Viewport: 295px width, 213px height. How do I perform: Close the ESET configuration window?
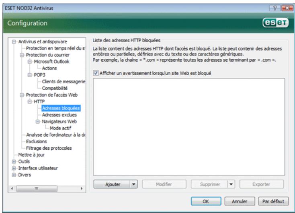coord(287,8)
